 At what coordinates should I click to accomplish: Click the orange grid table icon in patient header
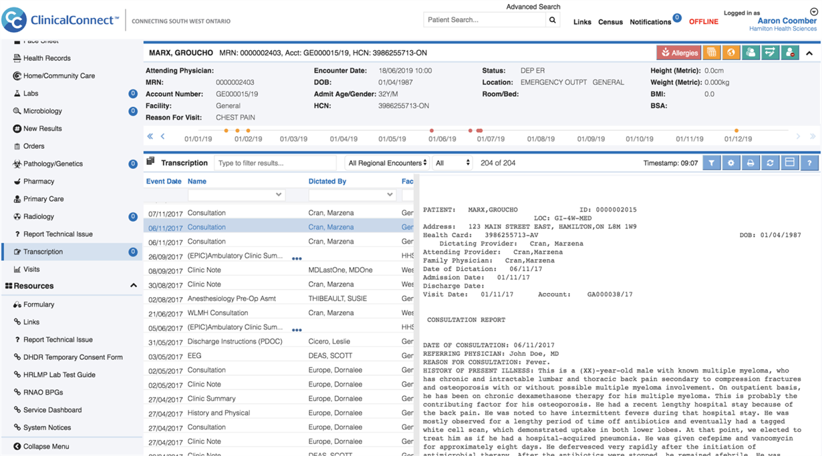712,53
